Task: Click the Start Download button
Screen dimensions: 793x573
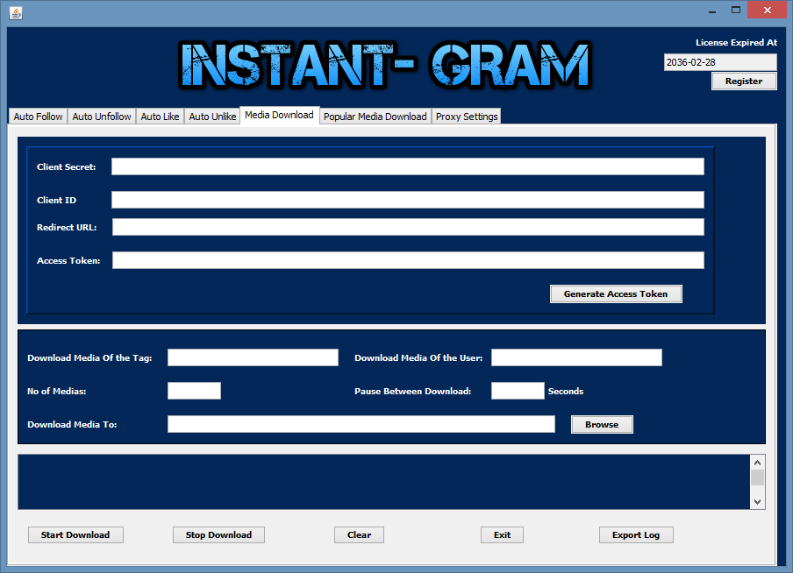Action: coord(75,534)
